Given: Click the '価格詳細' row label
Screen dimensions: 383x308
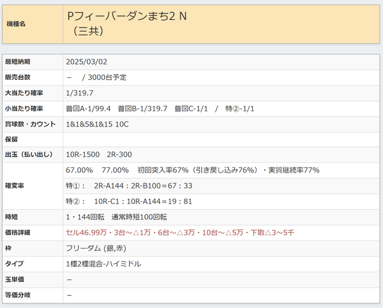Looking at the screenshot, I should click(18, 233).
